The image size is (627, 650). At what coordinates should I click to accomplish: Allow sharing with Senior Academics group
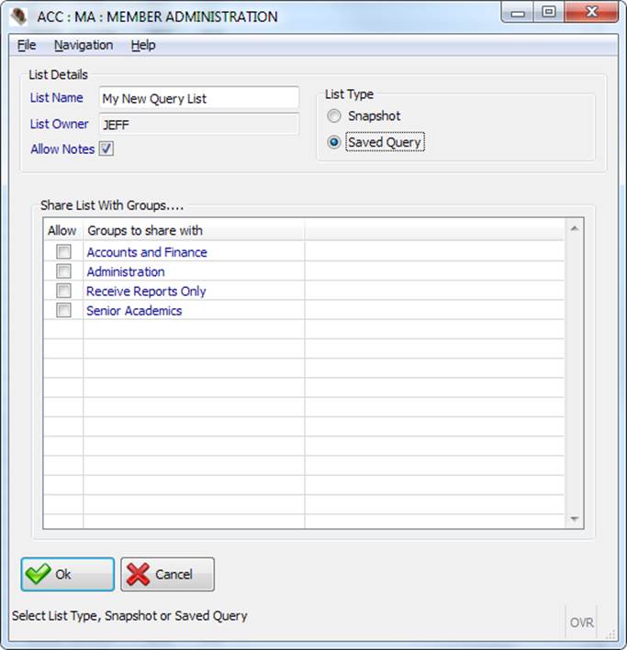click(x=63, y=311)
